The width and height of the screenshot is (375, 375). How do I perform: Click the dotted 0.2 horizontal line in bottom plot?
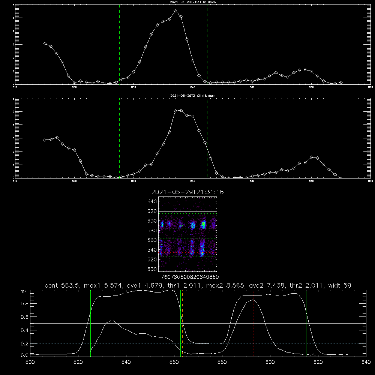pyautogui.click(x=198, y=343)
